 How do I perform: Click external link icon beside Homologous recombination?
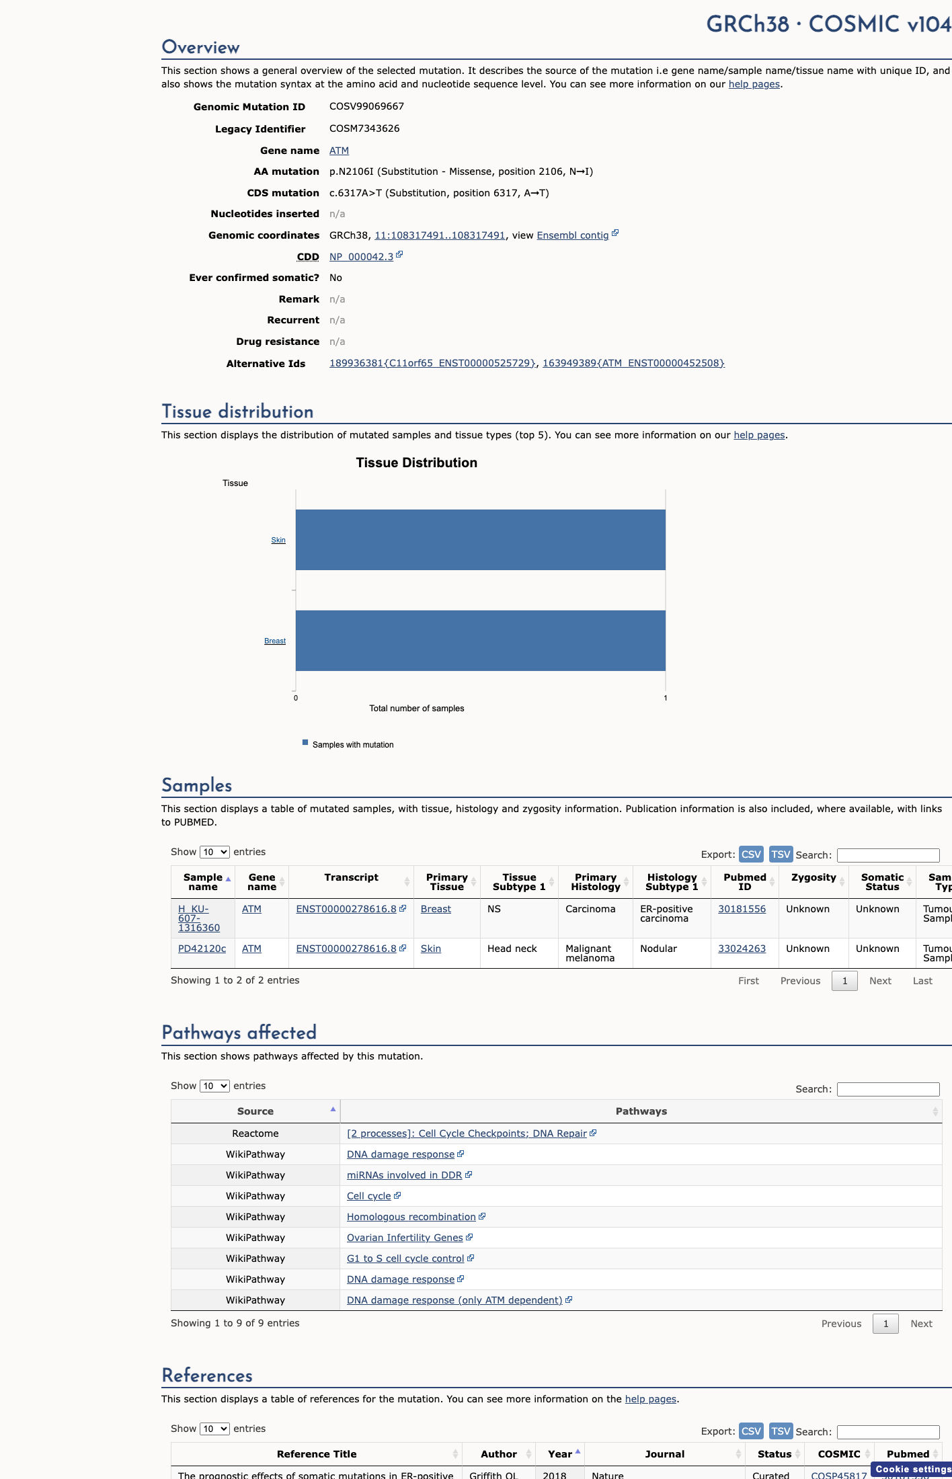point(482,1216)
